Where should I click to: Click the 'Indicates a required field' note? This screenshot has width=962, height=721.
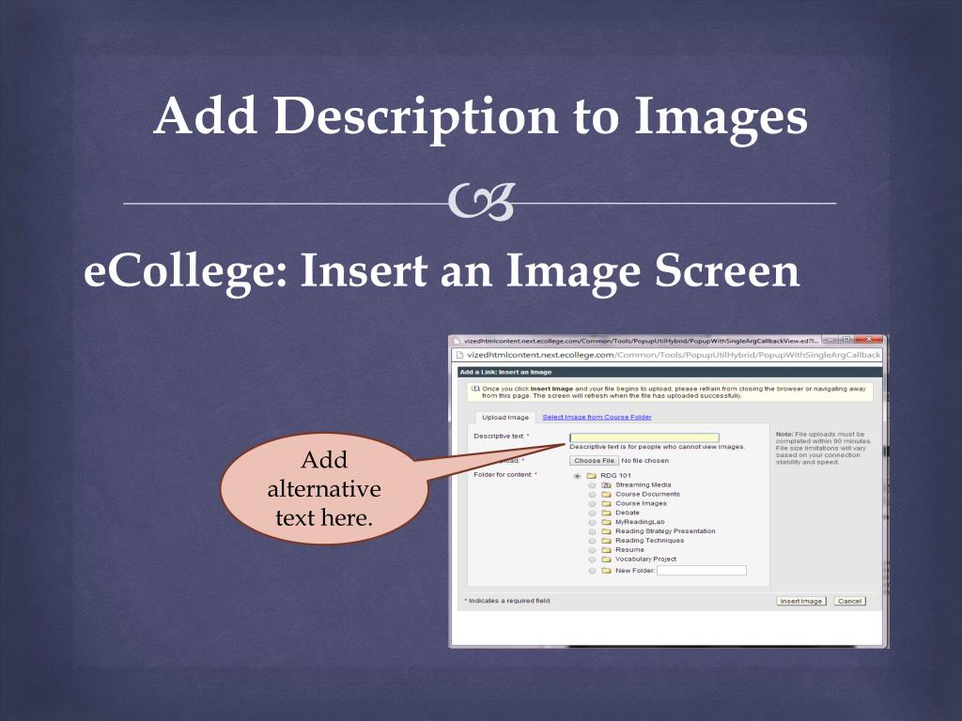pos(507,601)
